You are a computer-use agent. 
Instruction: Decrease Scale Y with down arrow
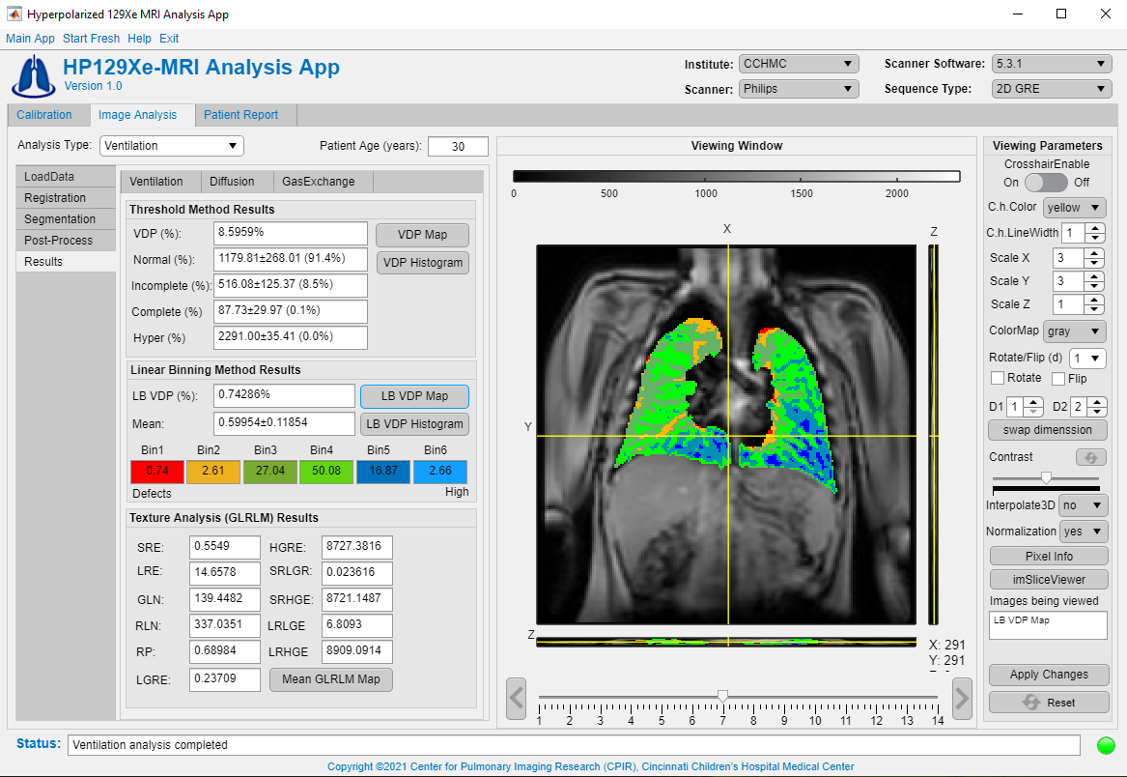1094,286
